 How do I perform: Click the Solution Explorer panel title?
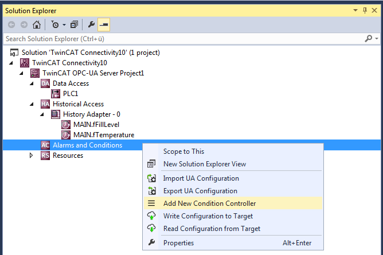click(31, 11)
